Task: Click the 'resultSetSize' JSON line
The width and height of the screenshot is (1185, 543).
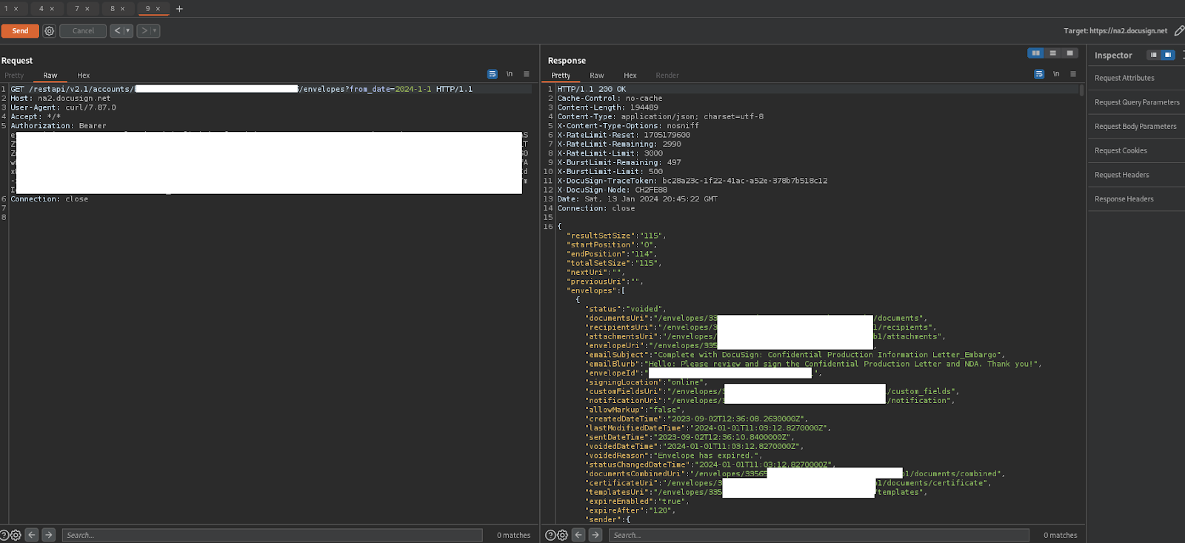Action: tap(616, 236)
